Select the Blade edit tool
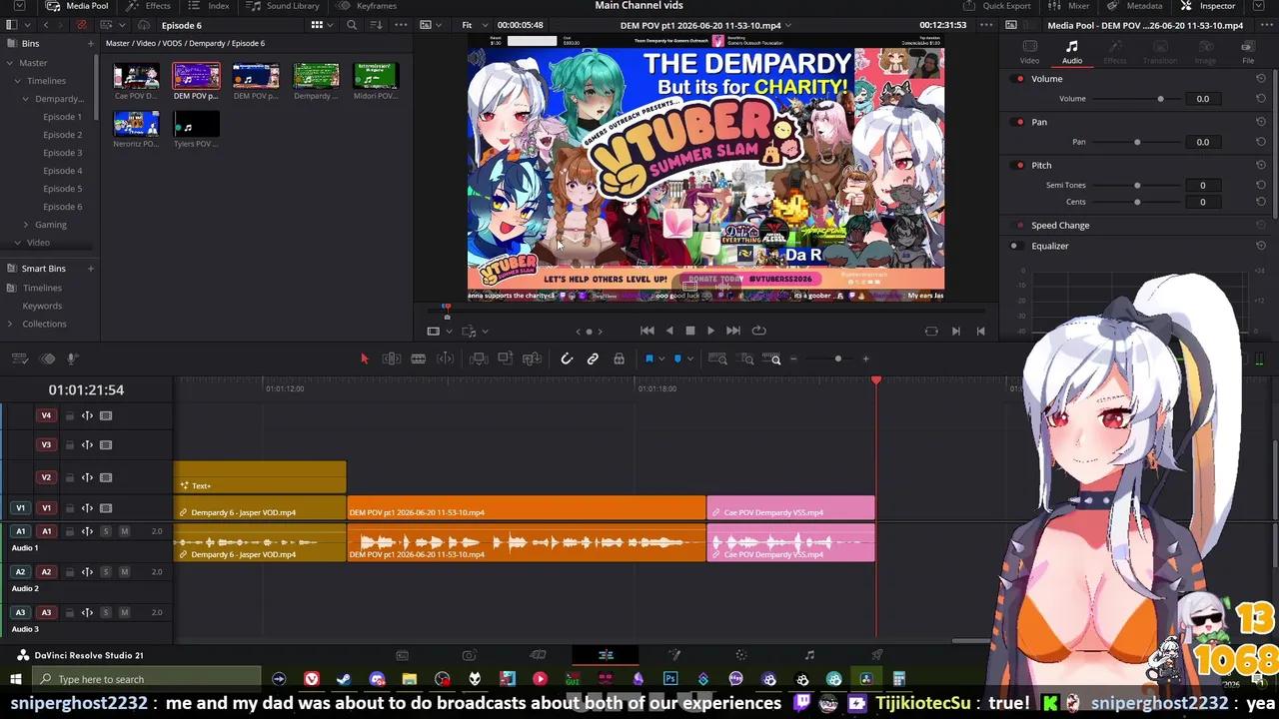 419,359
